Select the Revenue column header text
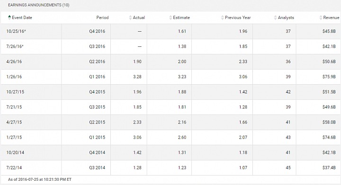 [331, 18]
